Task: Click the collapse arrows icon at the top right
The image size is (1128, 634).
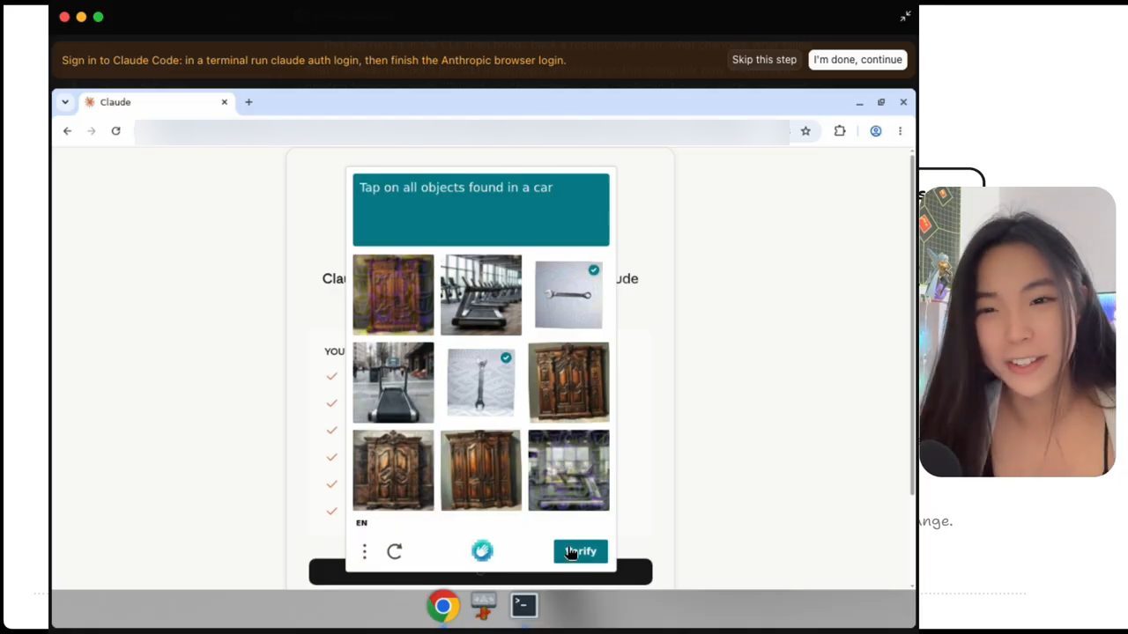Action: pyautogui.click(x=905, y=16)
